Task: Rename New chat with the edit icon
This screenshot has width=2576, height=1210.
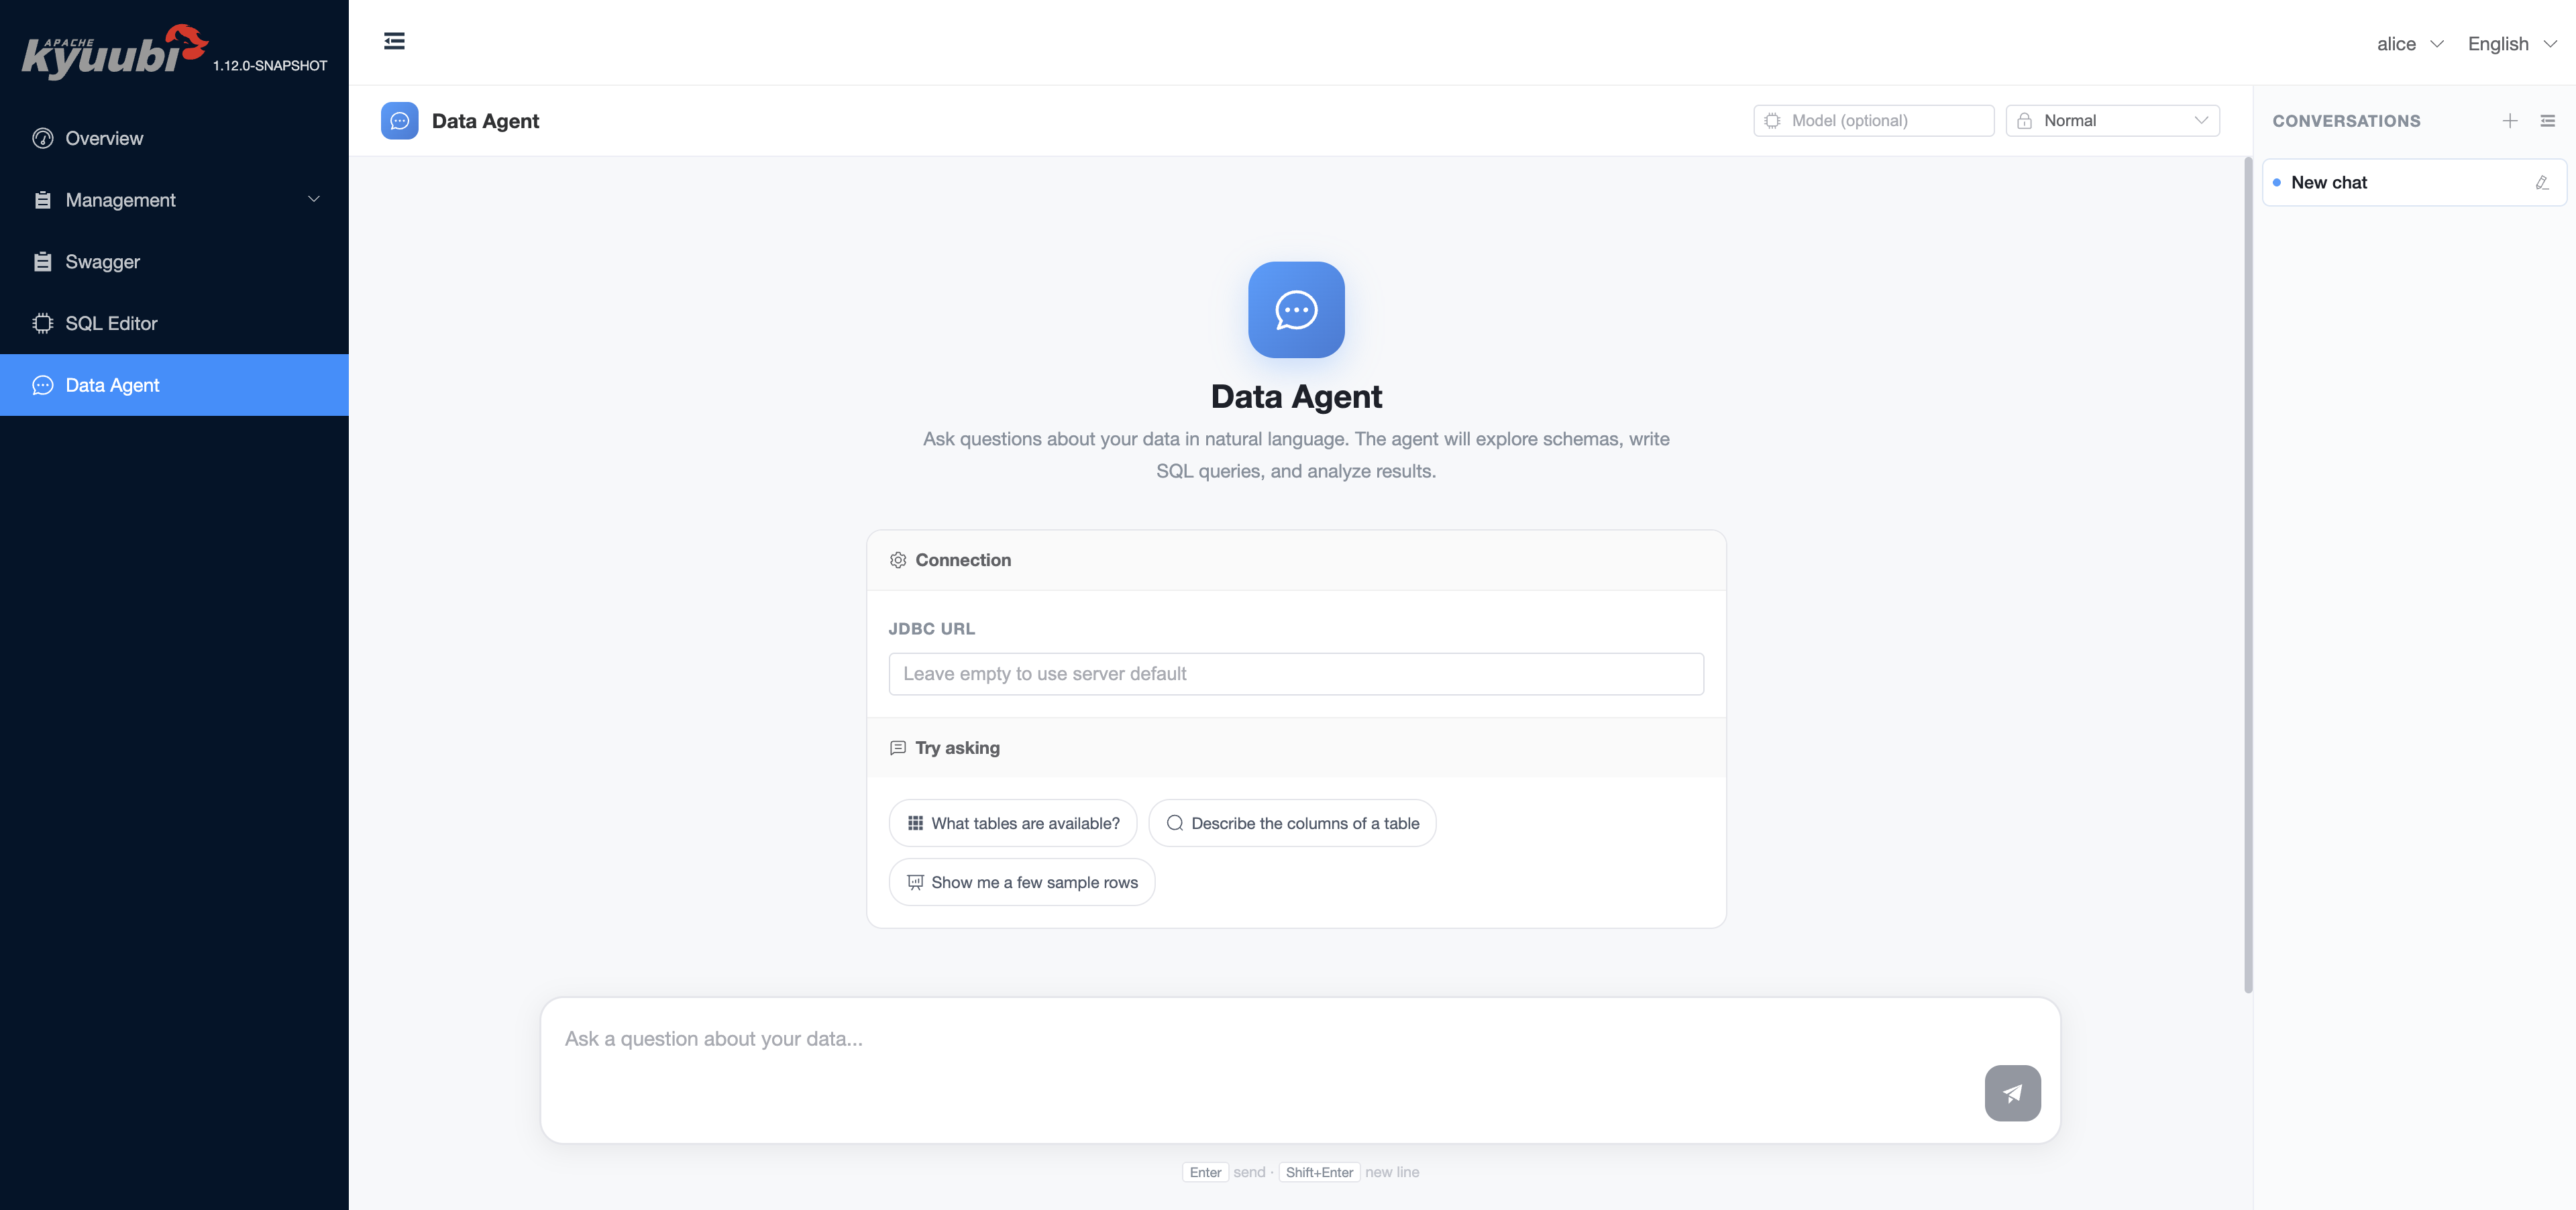Action: 2541,183
